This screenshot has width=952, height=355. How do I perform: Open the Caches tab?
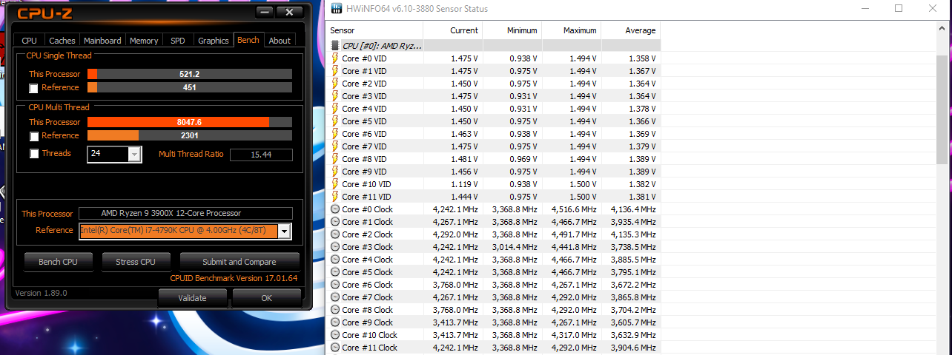point(62,41)
